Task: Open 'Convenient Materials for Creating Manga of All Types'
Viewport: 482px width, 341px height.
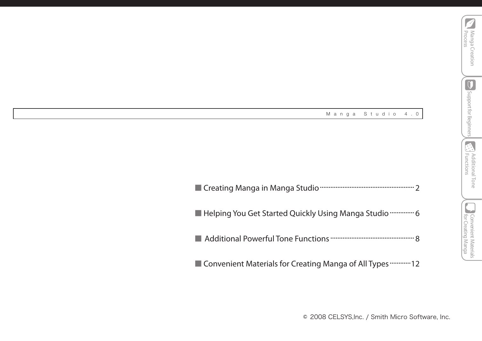Action: click(307, 264)
